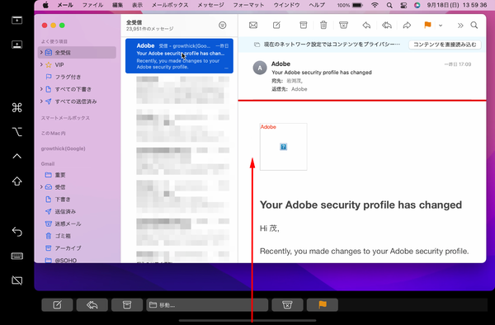495x325 pixels.
Task: Click the Shift key in Sidecar sidebar
Action: point(17,181)
